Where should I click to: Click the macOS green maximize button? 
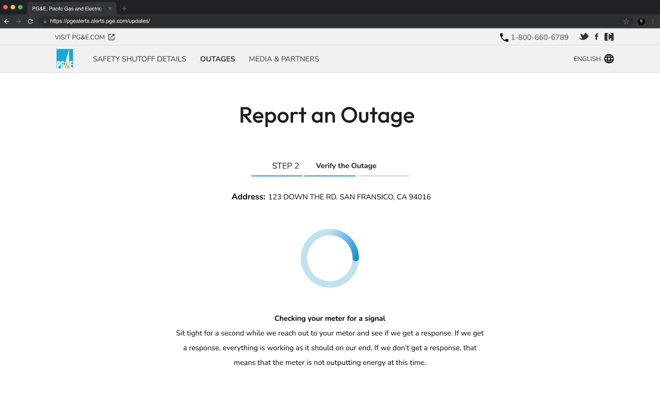pos(20,7)
